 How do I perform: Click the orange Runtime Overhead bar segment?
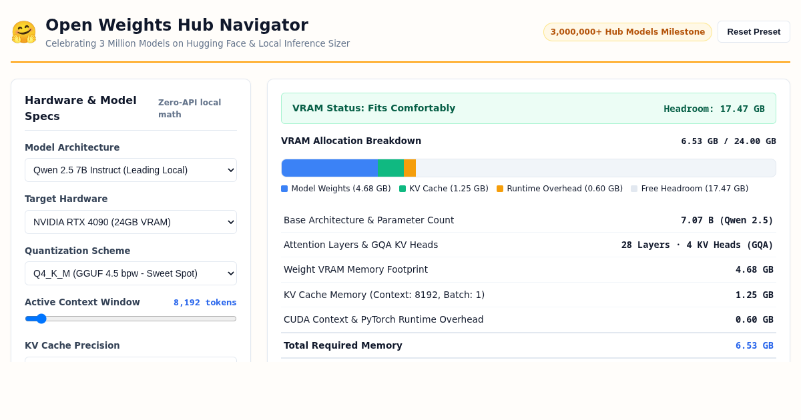point(410,168)
